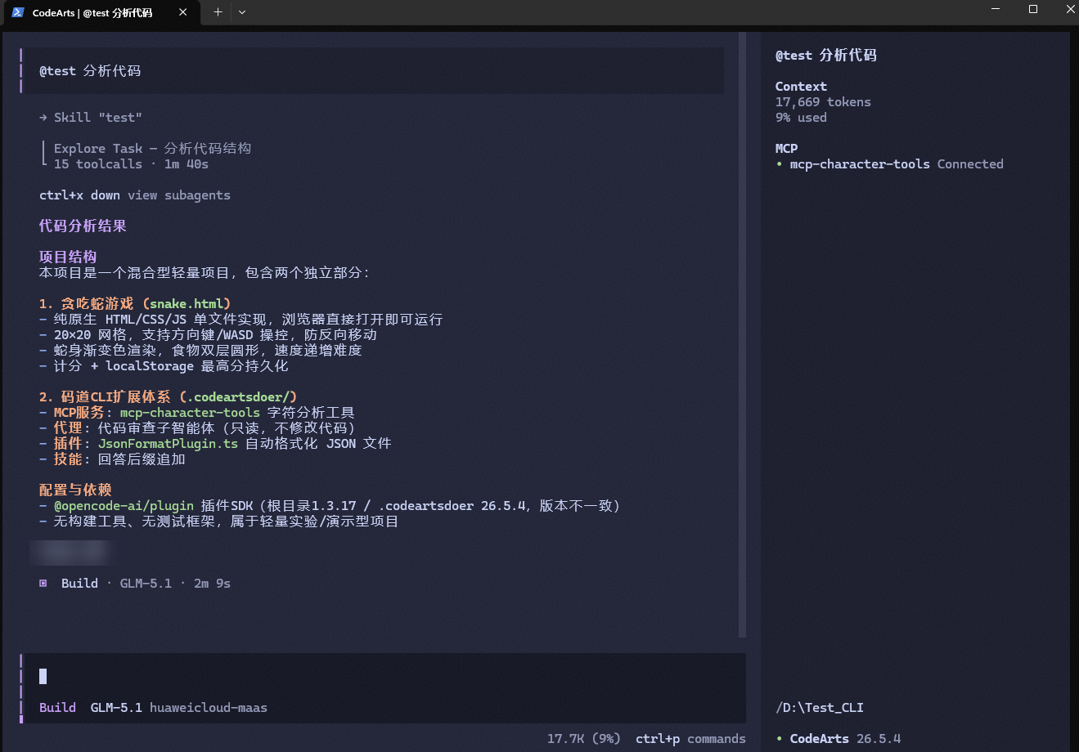
Task: Minimize the terminal window
Action: 996,10
